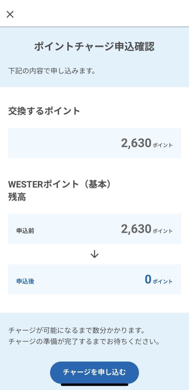Tap the 下記の内容で申し込みます text

pos(52,71)
